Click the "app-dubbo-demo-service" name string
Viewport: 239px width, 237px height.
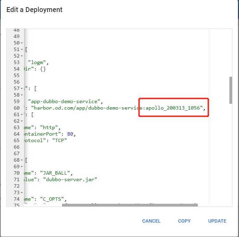pos(65,101)
